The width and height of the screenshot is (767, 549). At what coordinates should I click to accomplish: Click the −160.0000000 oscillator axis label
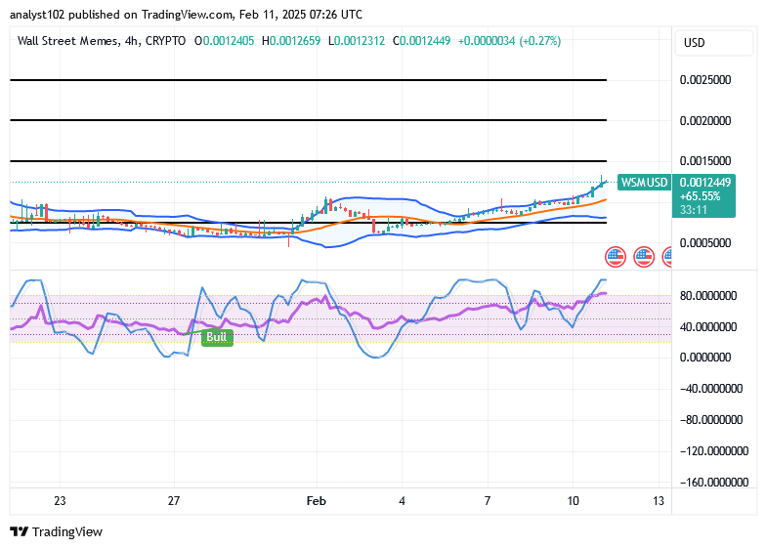(714, 482)
